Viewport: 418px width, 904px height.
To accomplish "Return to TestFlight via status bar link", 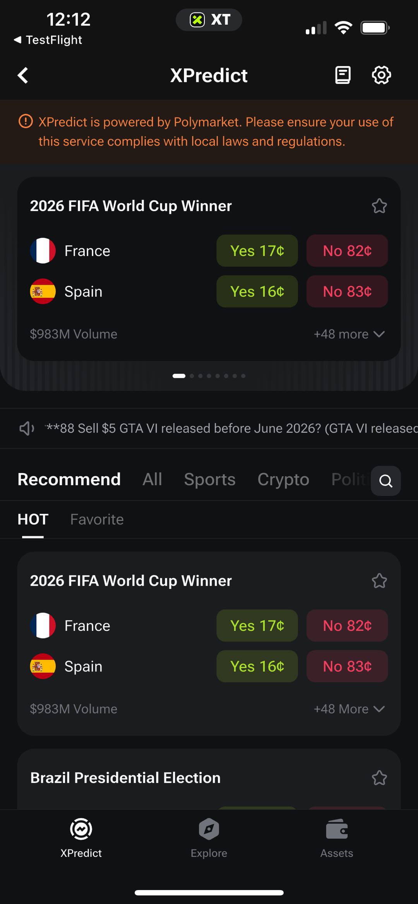I will tap(48, 40).
